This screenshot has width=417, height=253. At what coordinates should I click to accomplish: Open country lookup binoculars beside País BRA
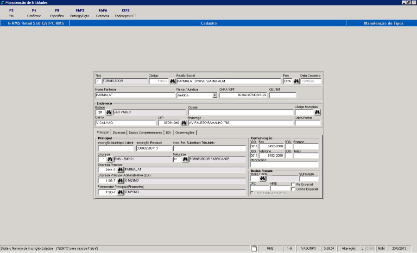(296, 81)
